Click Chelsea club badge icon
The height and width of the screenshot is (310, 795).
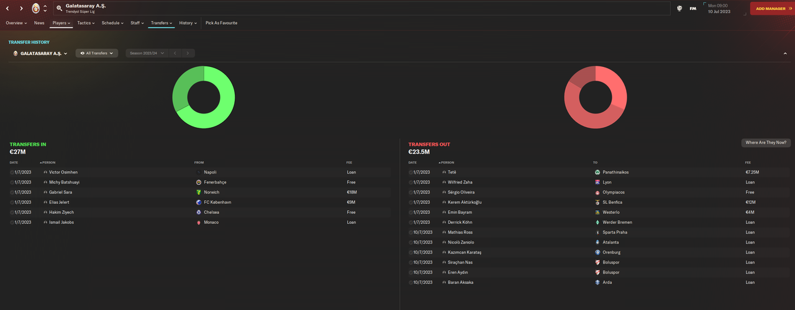(x=199, y=212)
